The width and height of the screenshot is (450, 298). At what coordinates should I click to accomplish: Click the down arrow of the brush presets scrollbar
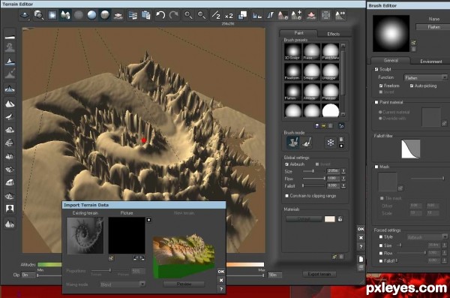[343, 114]
